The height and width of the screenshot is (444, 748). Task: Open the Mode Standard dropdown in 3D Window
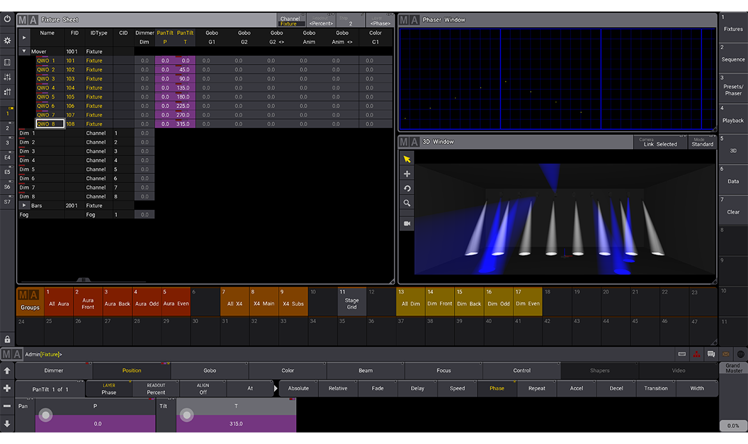(x=702, y=142)
